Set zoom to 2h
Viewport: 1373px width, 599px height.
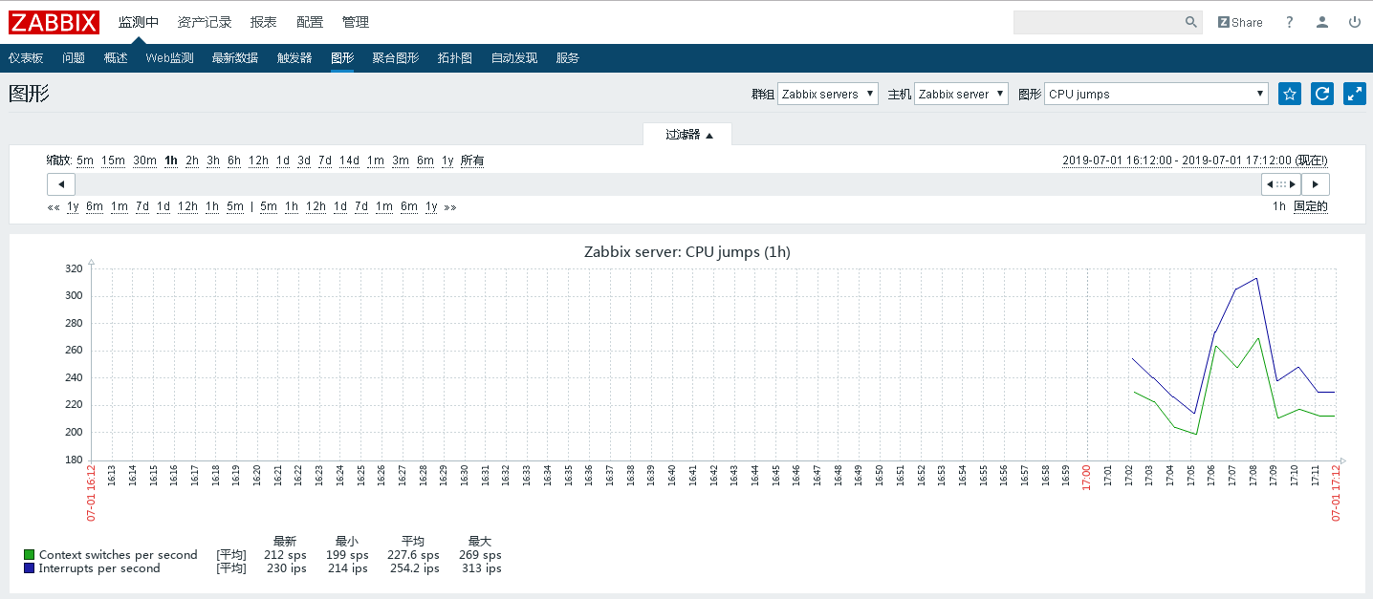192,160
